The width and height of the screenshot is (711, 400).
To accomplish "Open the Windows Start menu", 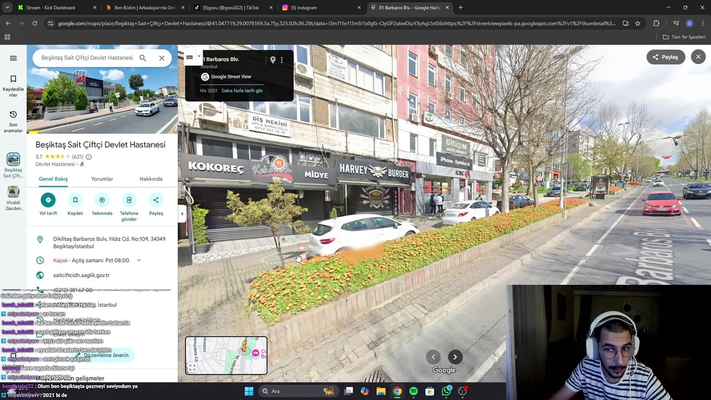I will click(249, 391).
